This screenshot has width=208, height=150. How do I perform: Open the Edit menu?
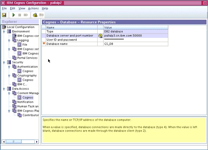click(13, 8)
